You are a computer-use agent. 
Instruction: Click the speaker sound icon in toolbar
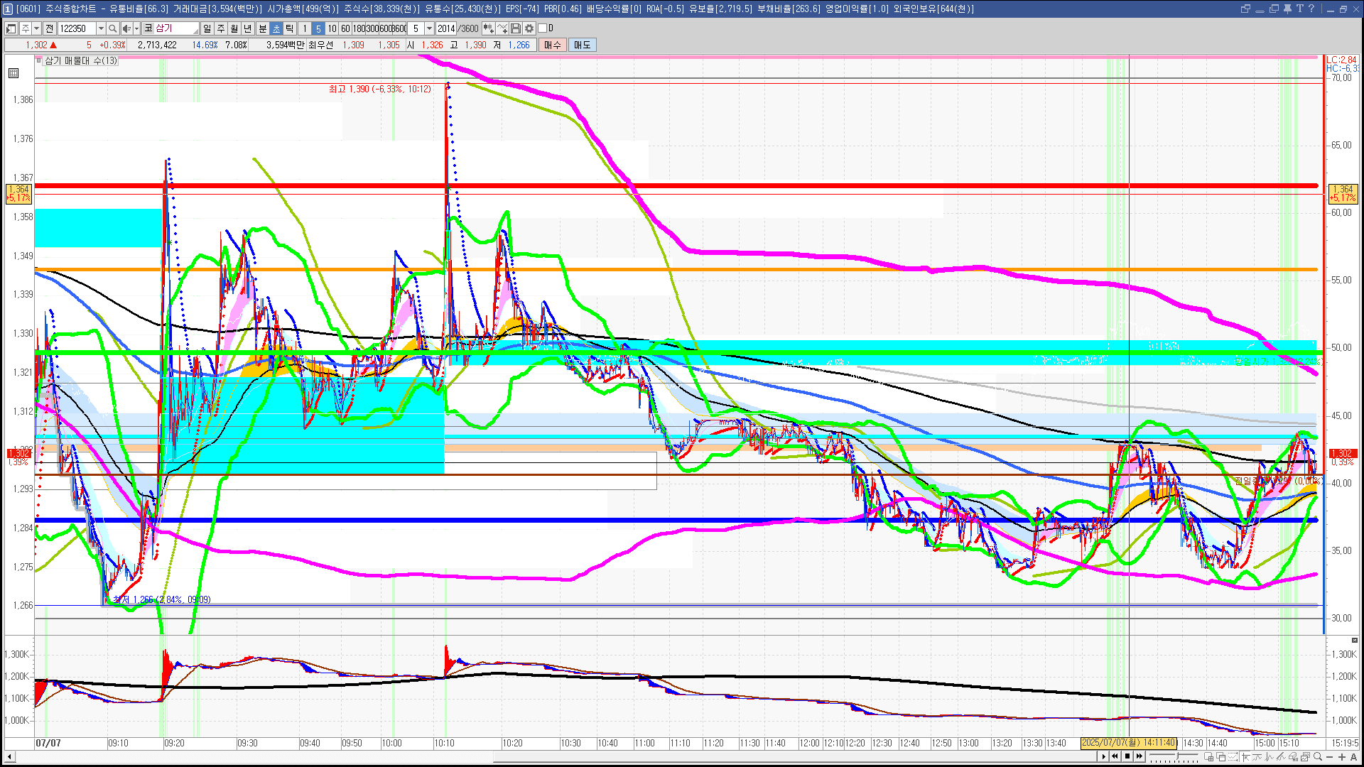tap(126, 28)
